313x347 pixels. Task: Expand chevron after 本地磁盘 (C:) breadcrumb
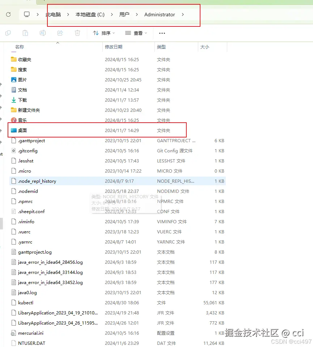(x=112, y=14)
